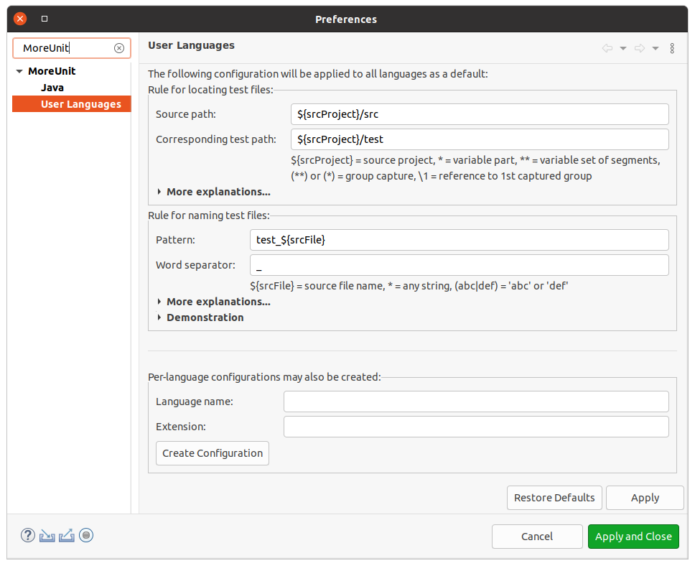Click the Back navigation arrow icon
The width and height of the screenshot is (695, 566).
coord(607,48)
